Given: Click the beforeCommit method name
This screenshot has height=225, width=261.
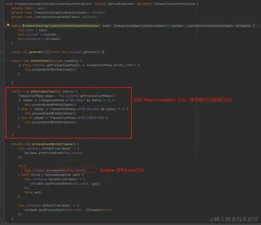Looking at the screenshot, I should (x=41, y=61).
